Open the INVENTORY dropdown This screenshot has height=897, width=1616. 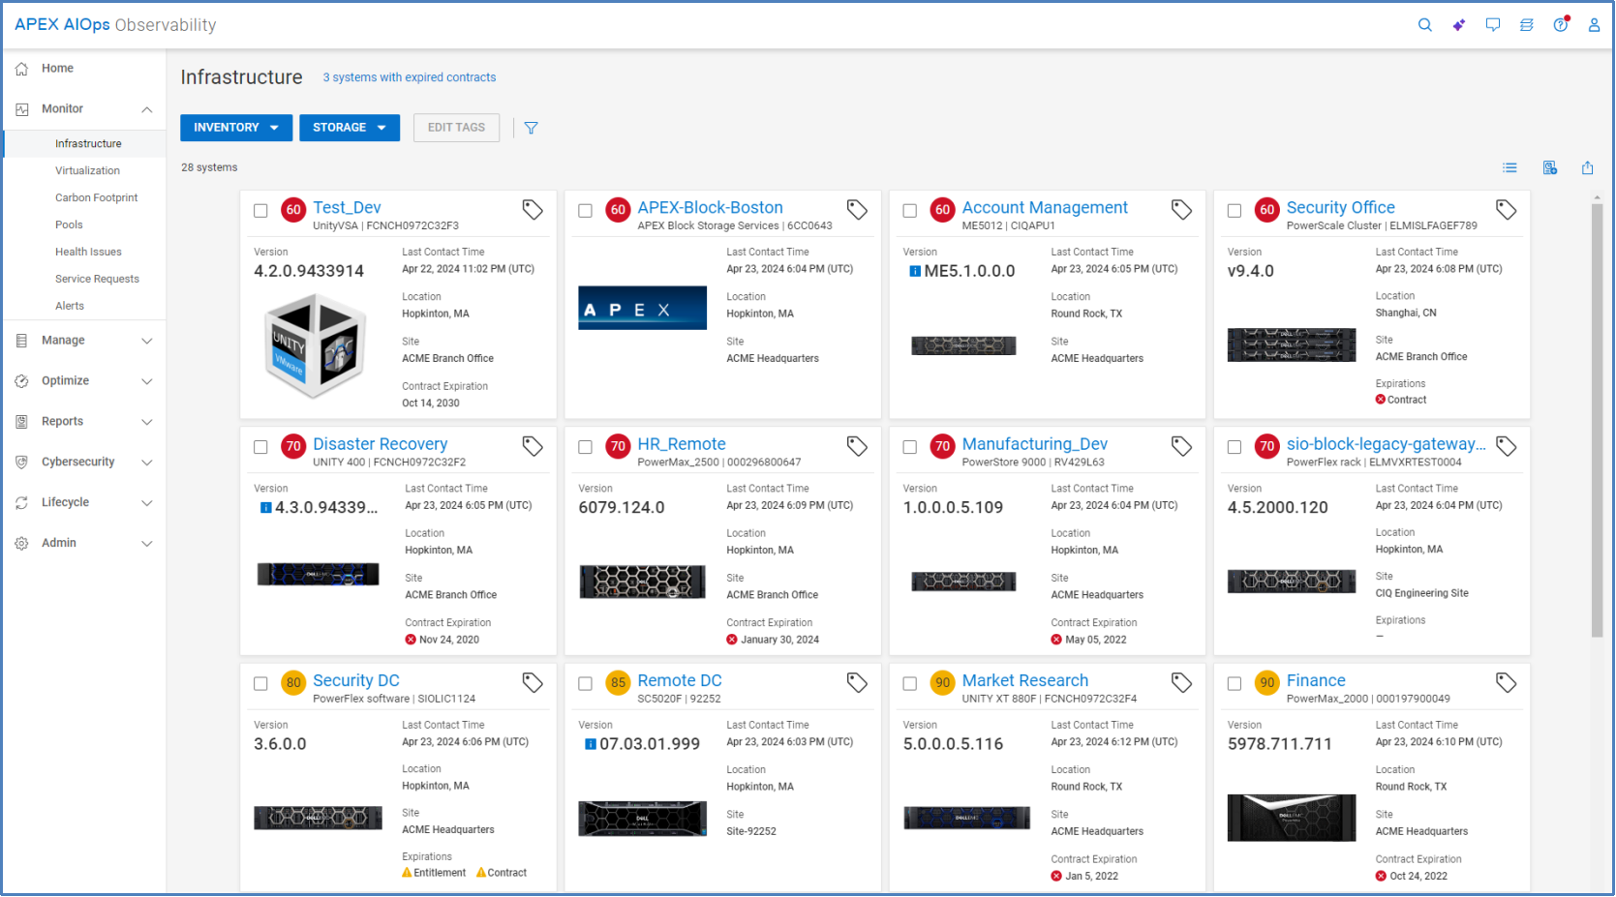tap(236, 128)
